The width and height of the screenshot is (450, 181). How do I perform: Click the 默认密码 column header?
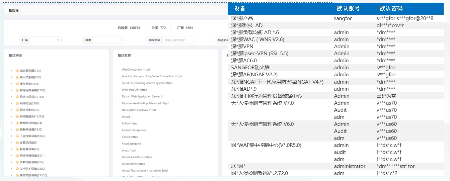point(391,9)
